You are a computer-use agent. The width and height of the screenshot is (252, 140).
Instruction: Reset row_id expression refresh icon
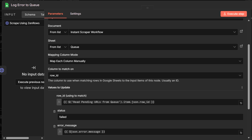(x=241, y=103)
